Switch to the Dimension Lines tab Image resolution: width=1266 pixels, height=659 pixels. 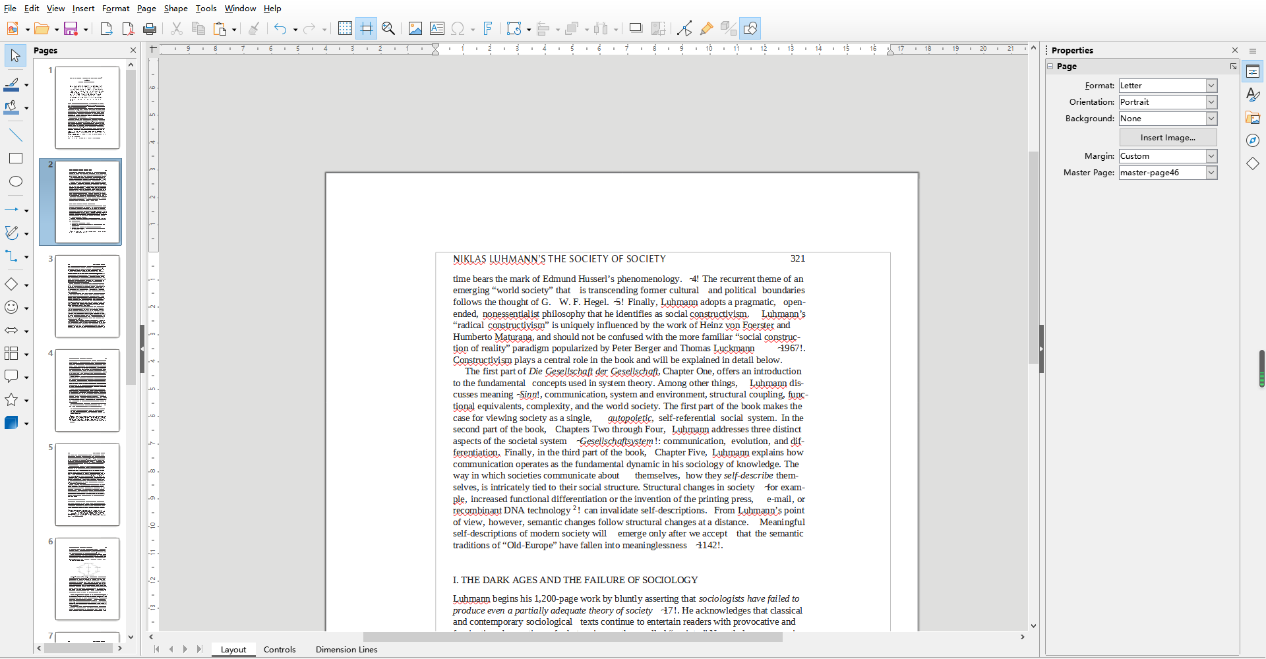coord(346,650)
